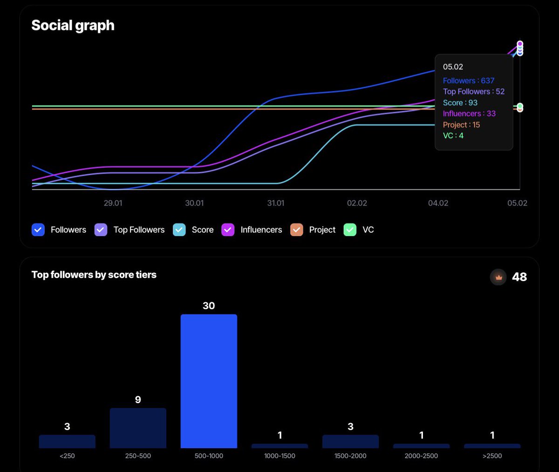Click the 02.02 date axis label
Viewport: 559px width, 472px height.
tap(357, 203)
